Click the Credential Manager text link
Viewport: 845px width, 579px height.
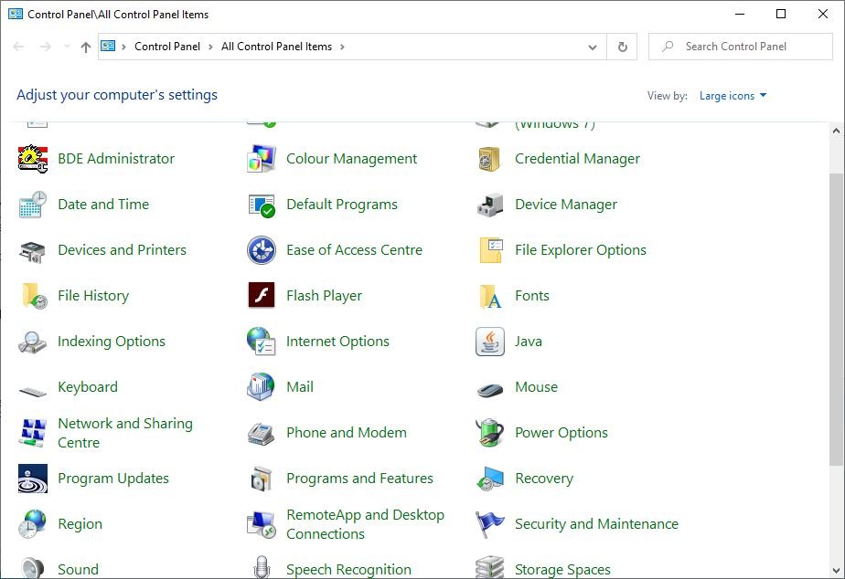click(577, 159)
